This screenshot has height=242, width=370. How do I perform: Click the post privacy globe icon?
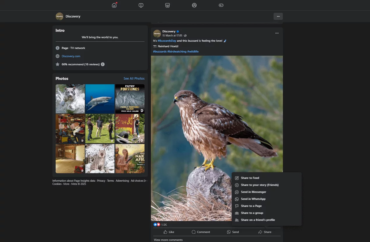pos(185,36)
